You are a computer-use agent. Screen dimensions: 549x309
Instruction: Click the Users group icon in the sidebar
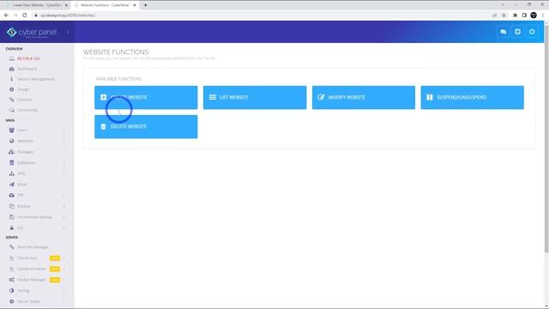[x=11, y=130]
